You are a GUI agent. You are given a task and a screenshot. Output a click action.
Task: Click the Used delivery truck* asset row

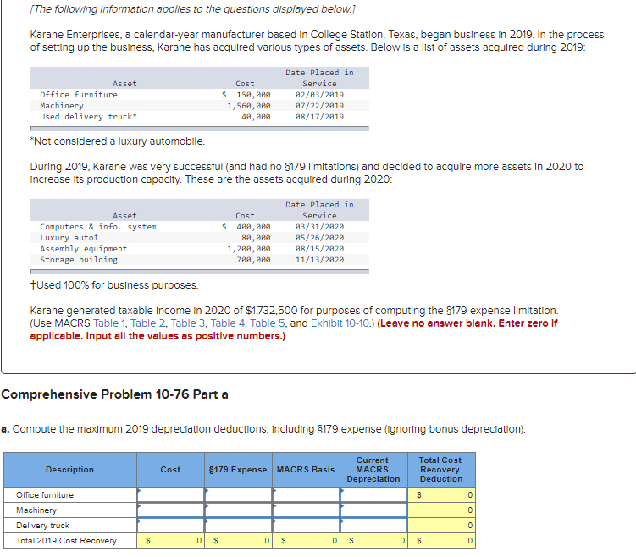(200, 117)
